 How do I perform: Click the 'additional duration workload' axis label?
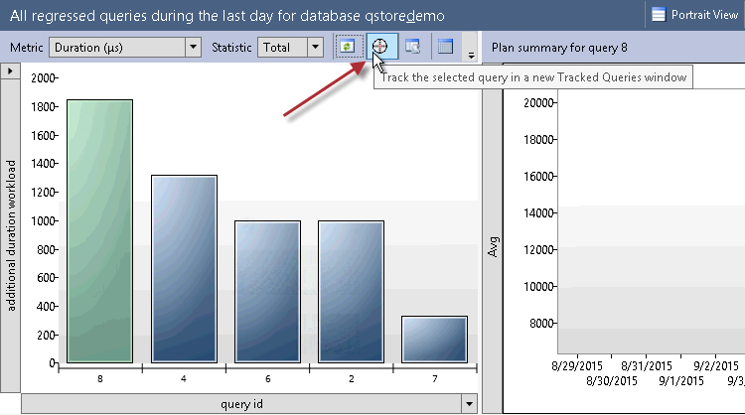[x=11, y=235]
